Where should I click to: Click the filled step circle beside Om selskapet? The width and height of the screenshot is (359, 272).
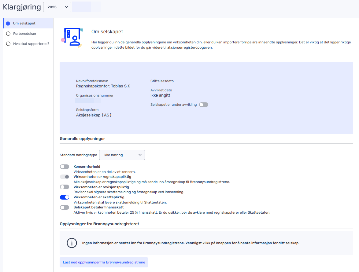(x=8, y=24)
